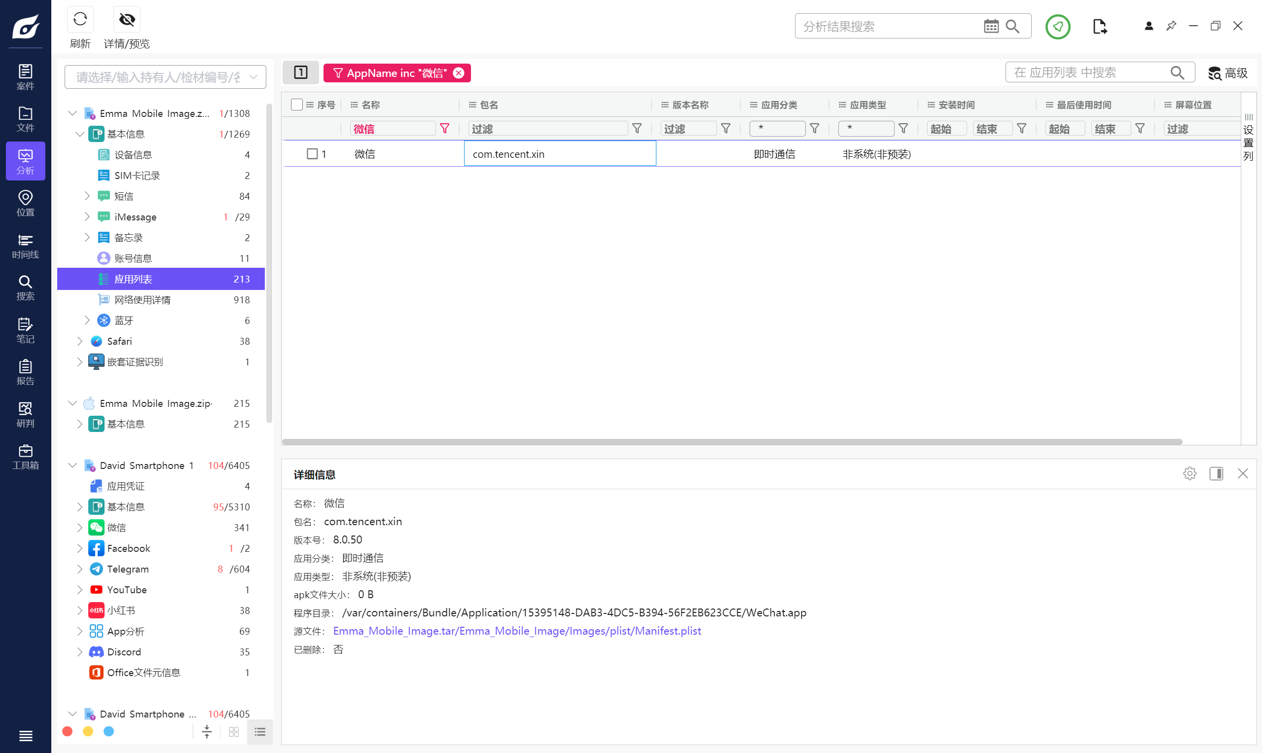
Task: Open the 工具箱 toolbox sidebar icon
Action: pos(25,457)
